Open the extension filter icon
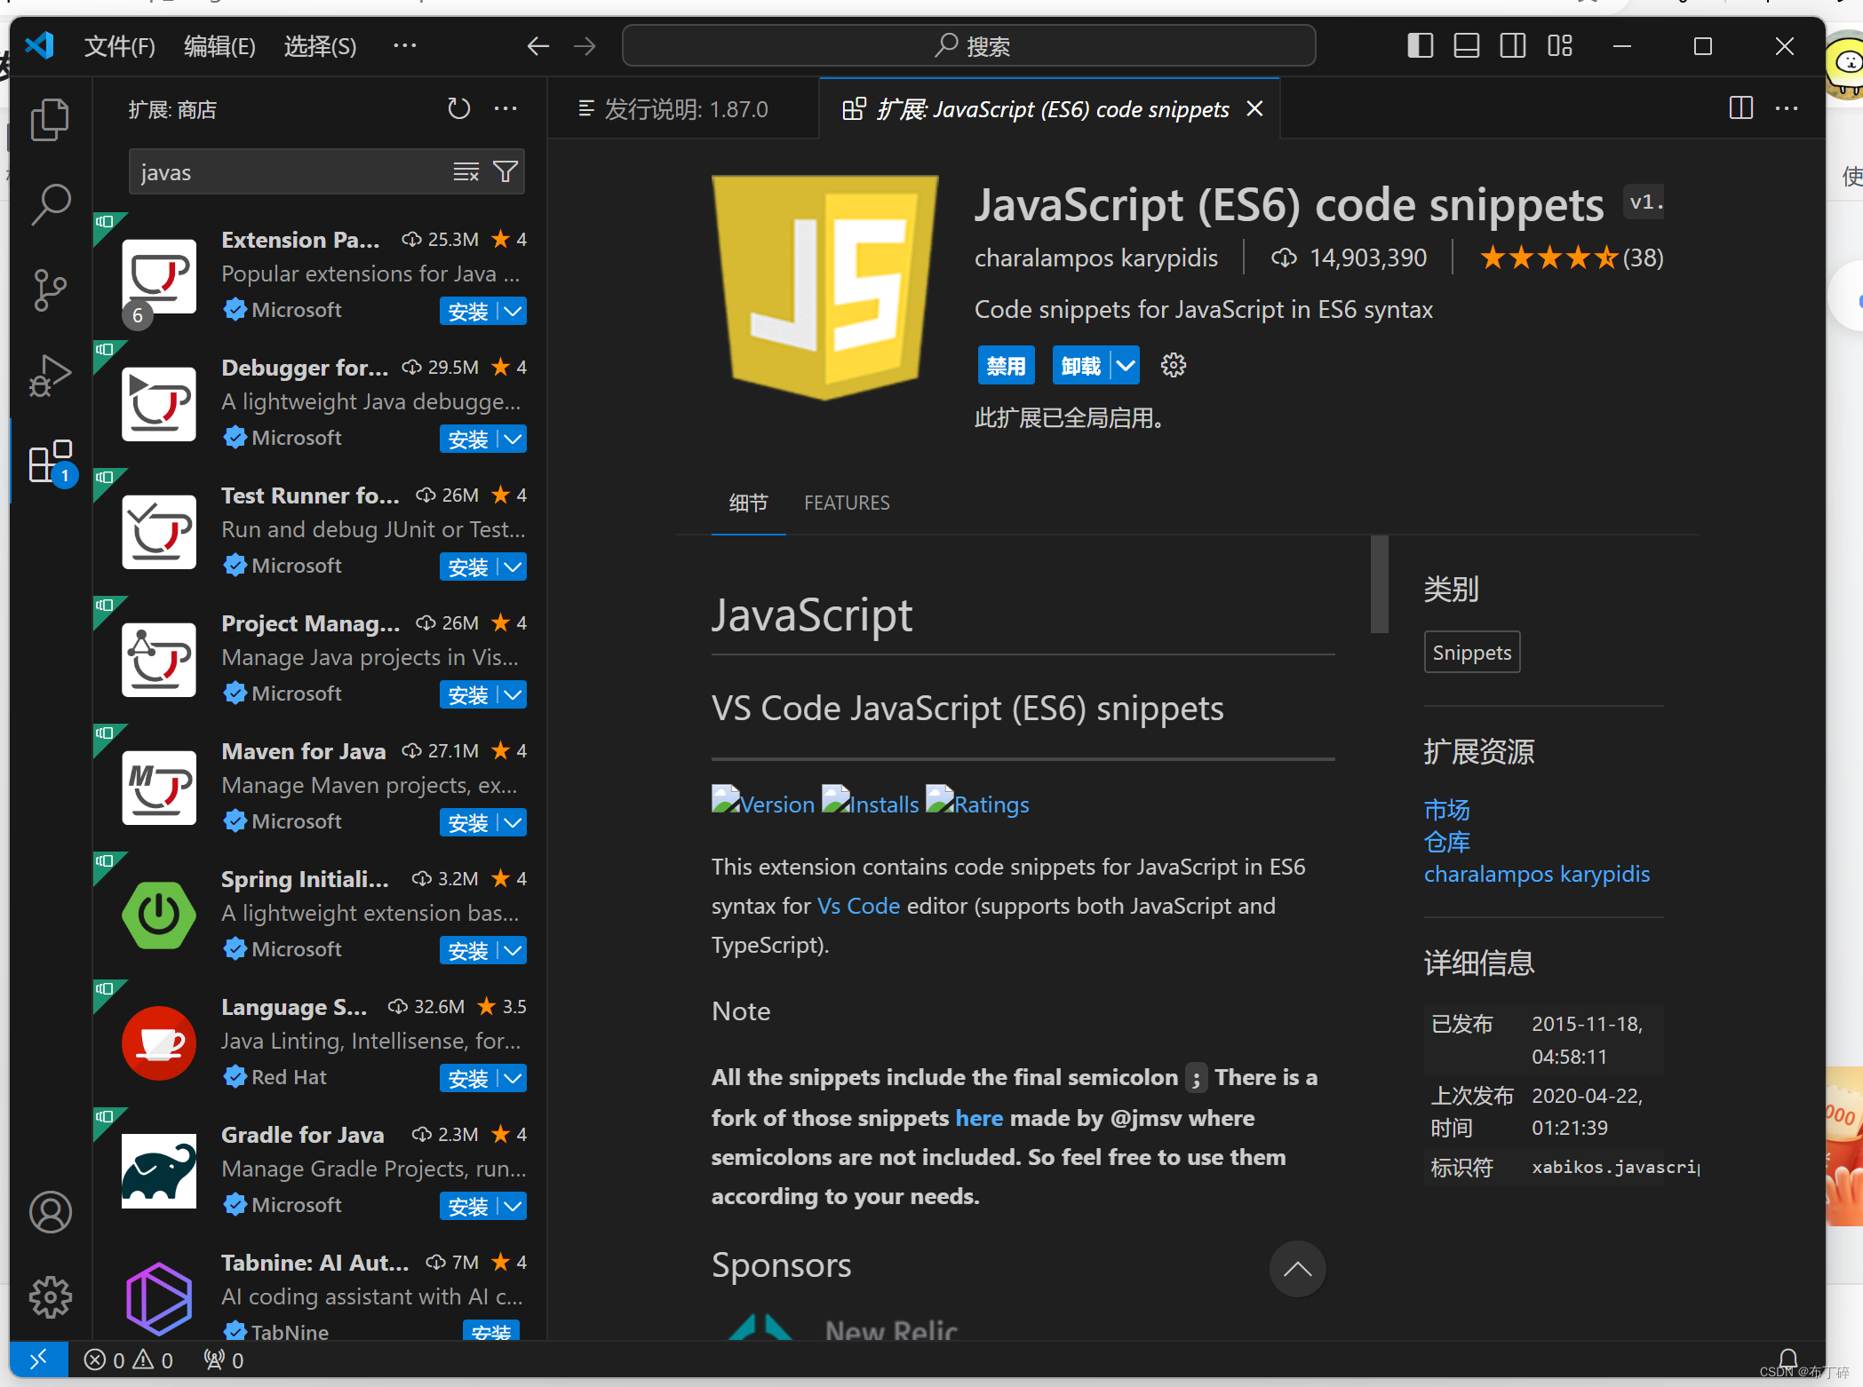Screen dimensions: 1863x1387 505,170
